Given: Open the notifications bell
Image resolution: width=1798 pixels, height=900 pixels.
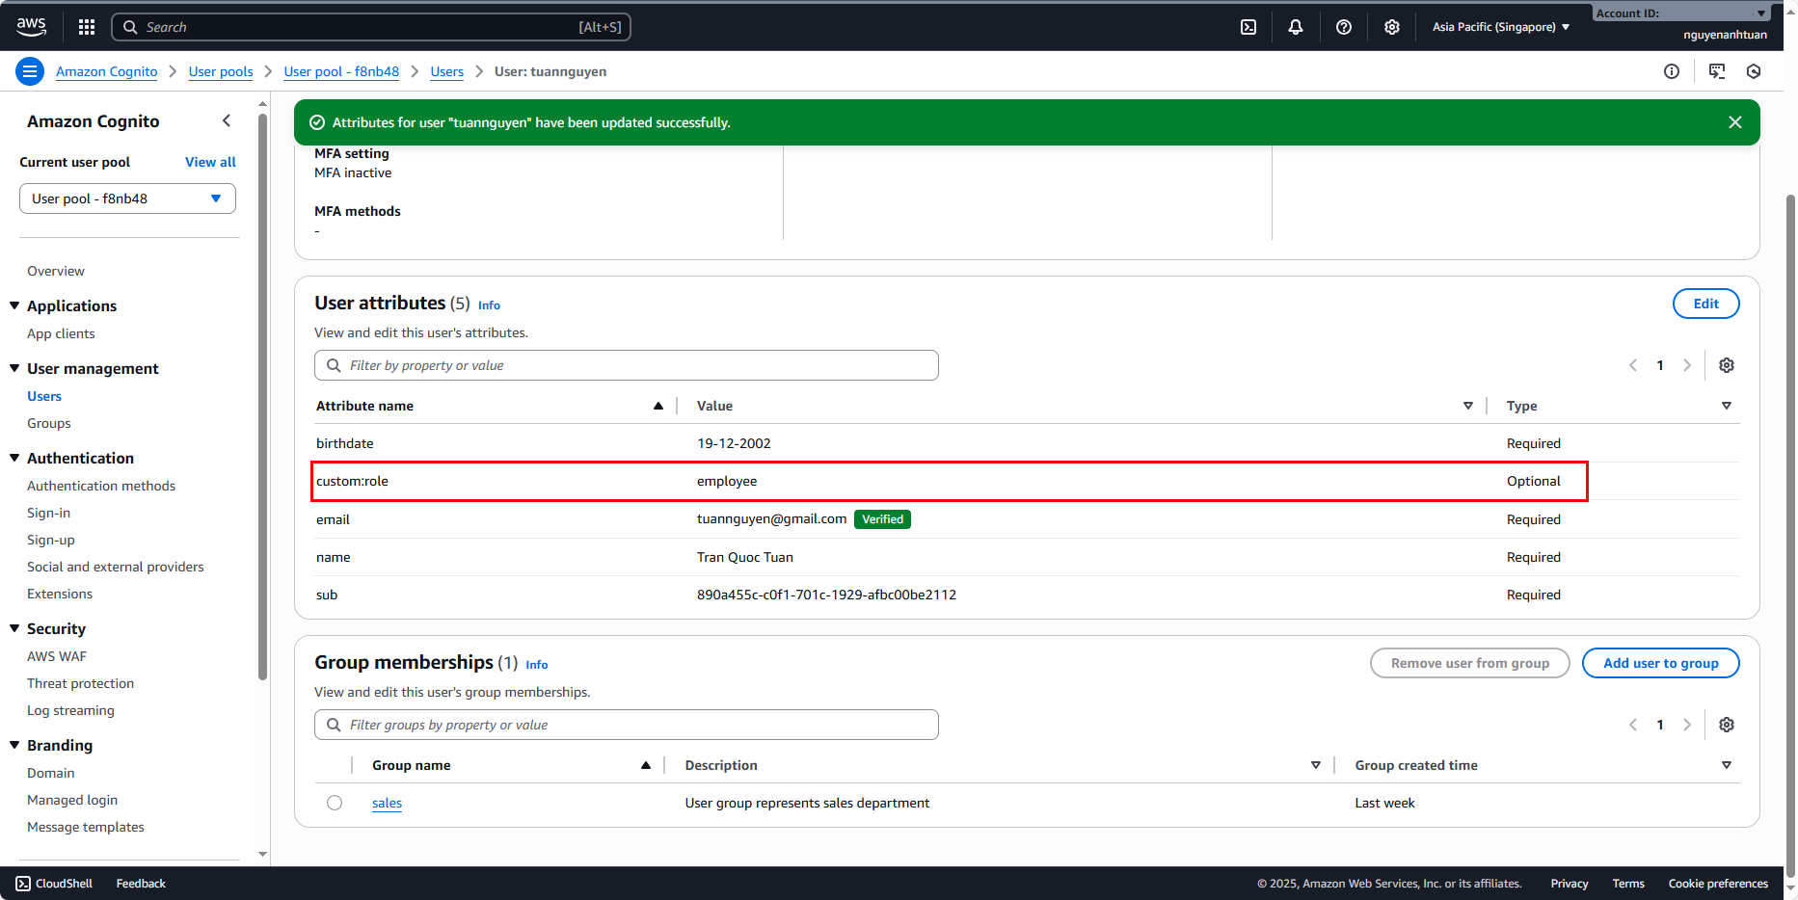Looking at the screenshot, I should click(x=1296, y=27).
